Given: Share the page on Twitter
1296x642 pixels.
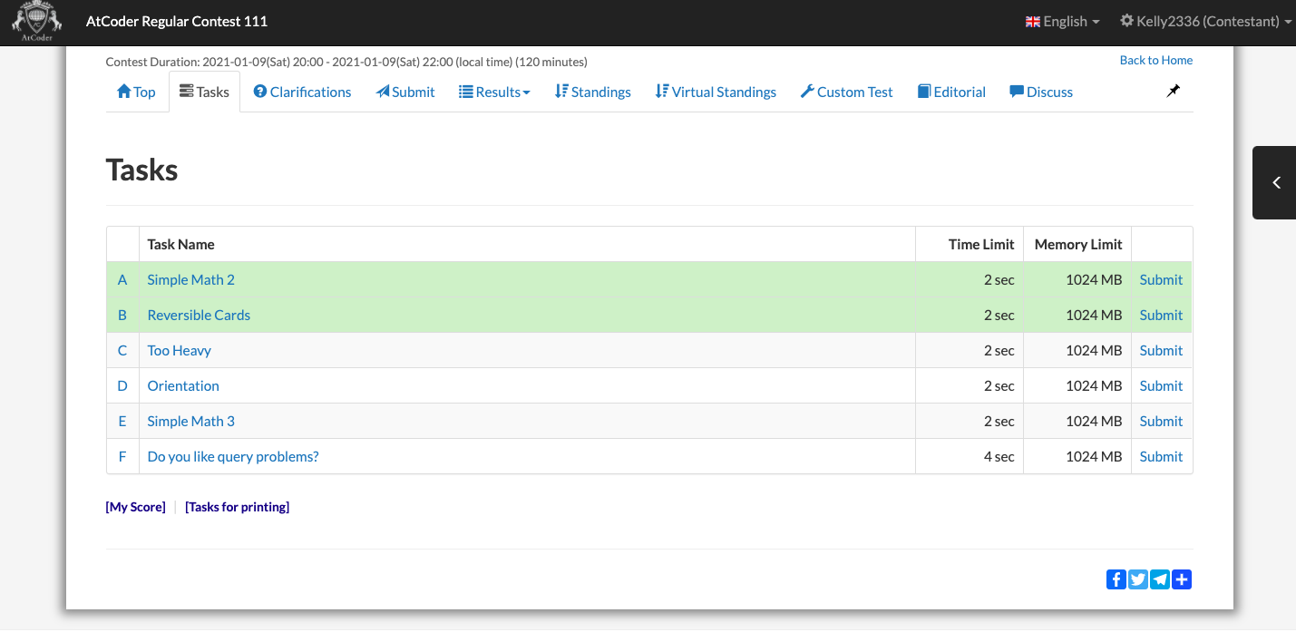Looking at the screenshot, I should [x=1137, y=579].
